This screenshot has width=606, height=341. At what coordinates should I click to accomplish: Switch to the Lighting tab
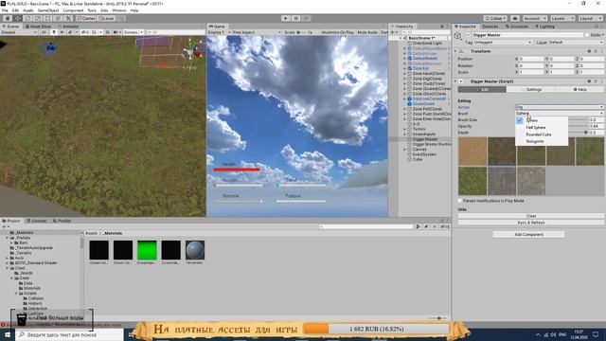pos(544,27)
